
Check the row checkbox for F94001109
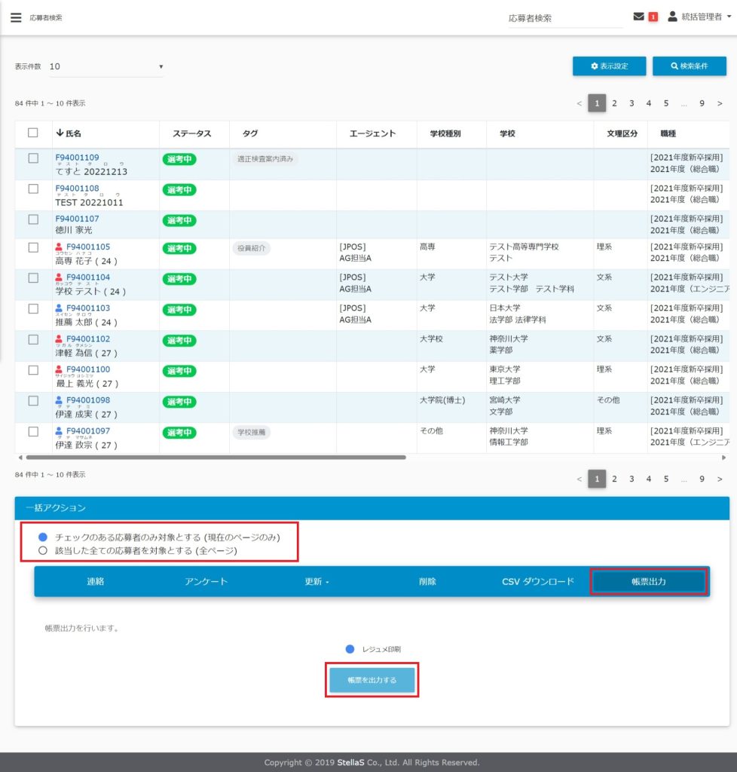33,158
